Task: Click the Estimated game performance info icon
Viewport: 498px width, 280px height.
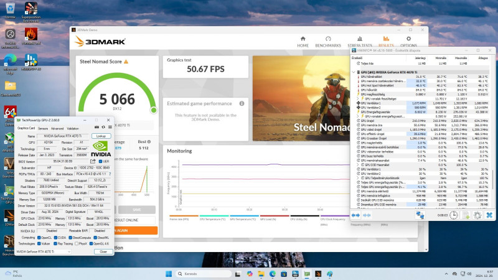Action: pyautogui.click(x=242, y=103)
